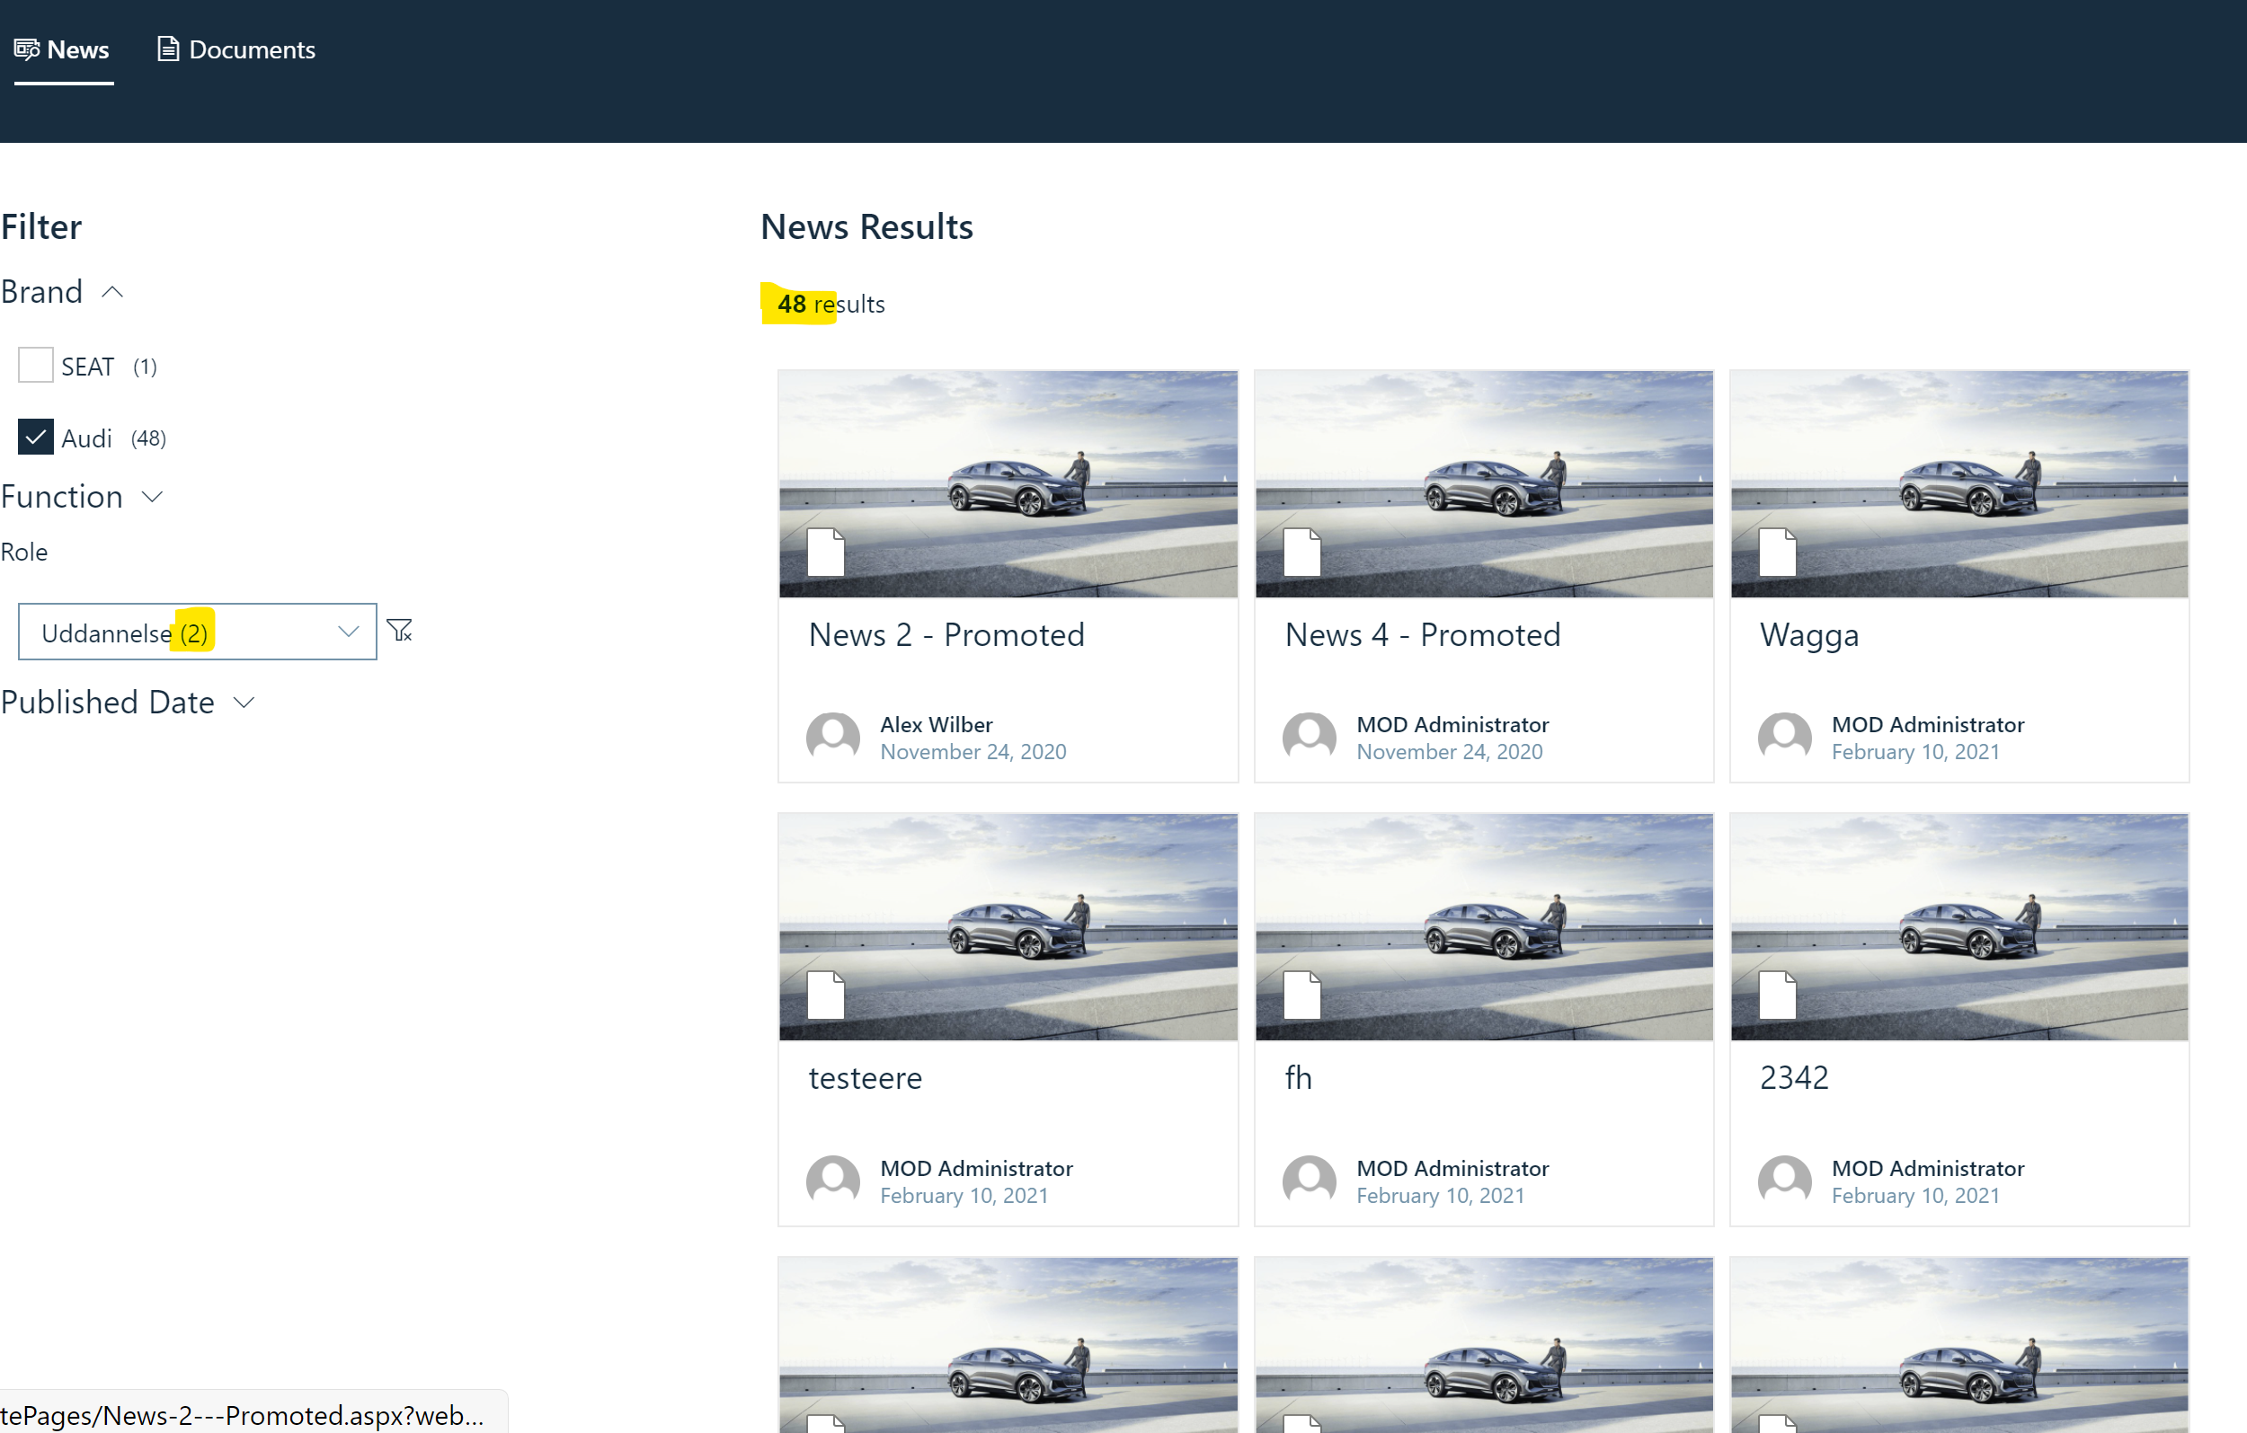Clear the Role filter using the funnel icon
This screenshot has width=2247, height=1433.
[x=400, y=631]
